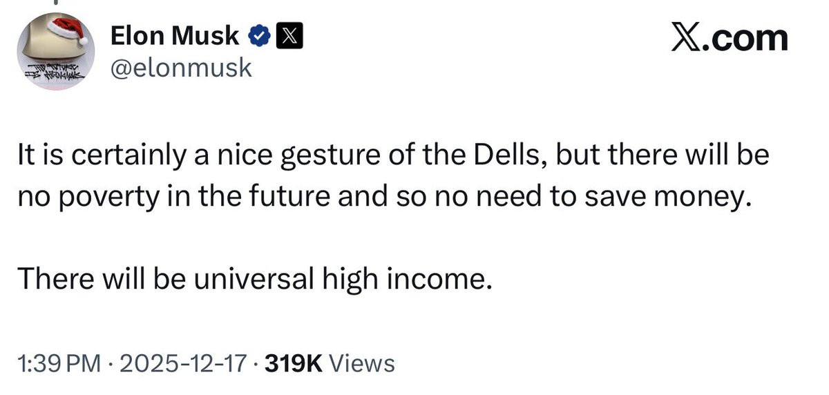Click the "319K" view count number

[x=295, y=363]
